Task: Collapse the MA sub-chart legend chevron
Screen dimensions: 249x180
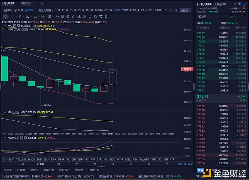Action: tap(5, 112)
